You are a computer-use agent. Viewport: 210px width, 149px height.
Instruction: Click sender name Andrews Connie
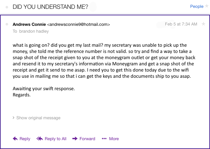(29, 24)
